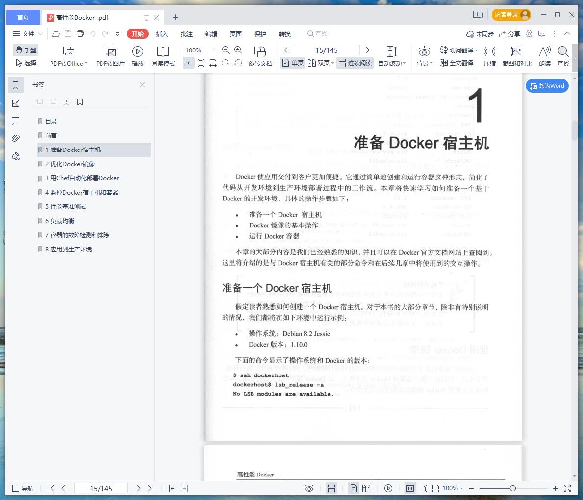
Task: Adjust the zoom slider handle in the status bar
Action: [x=513, y=488]
